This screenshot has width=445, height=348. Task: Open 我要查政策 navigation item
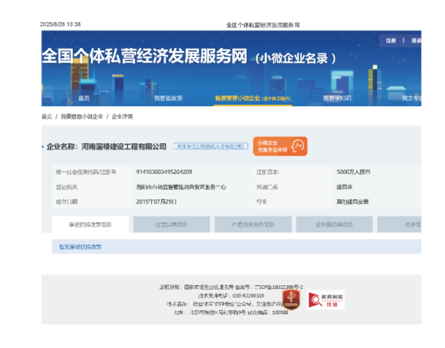click(168, 98)
